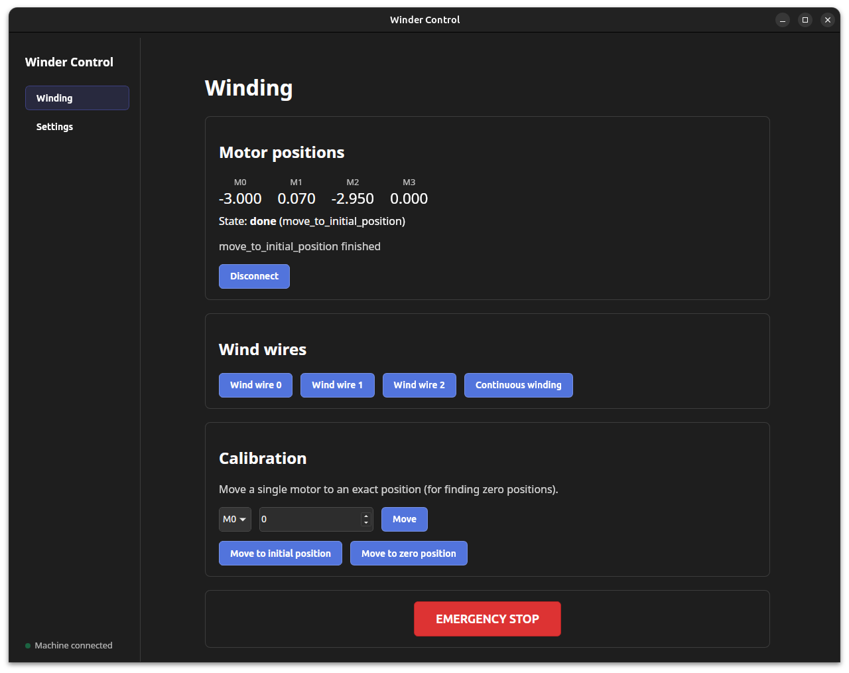Close the Winder Control window

828,20
